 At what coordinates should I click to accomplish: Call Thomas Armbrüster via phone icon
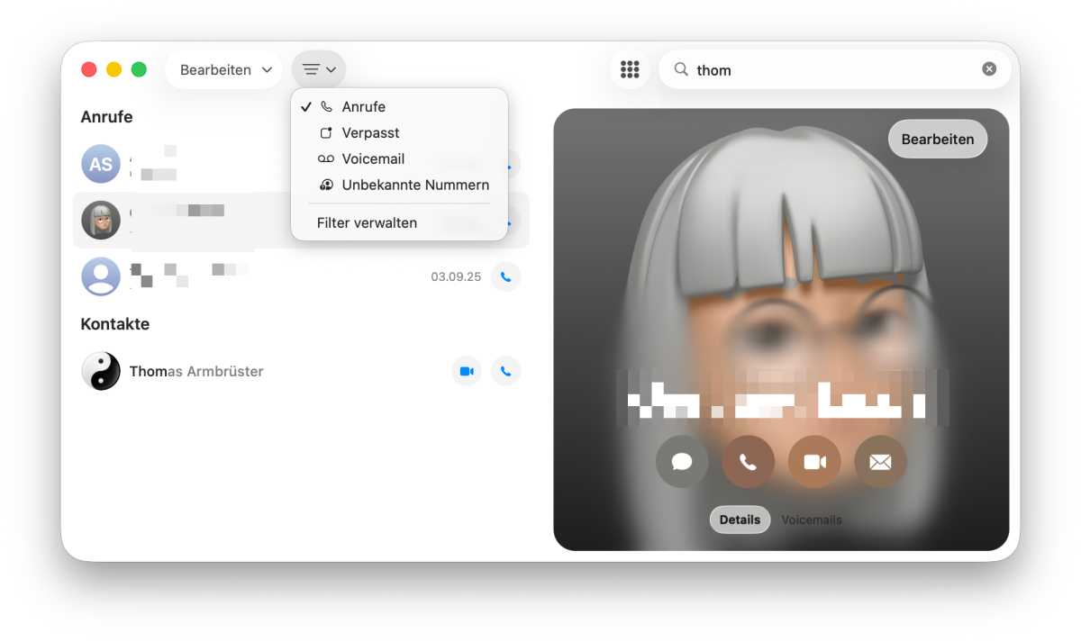(505, 371)
